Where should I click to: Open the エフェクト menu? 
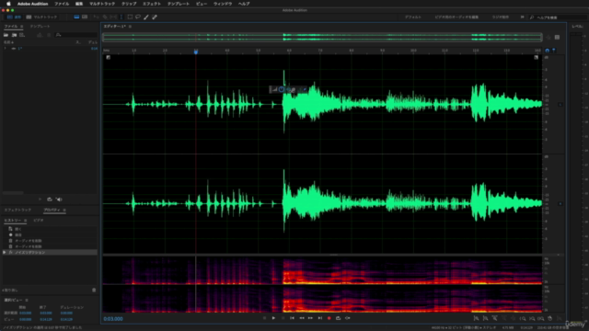152,4
